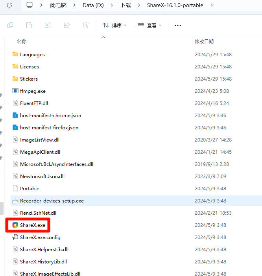Expand chevron after ShareX-16.1.0-portable breadcrumb

click(x=212, y=5)
